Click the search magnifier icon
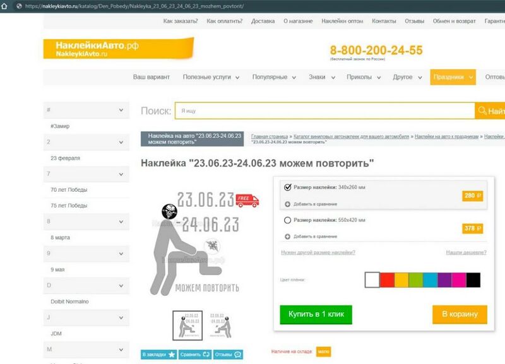This screenshot has width=505, height=364. 481,110
